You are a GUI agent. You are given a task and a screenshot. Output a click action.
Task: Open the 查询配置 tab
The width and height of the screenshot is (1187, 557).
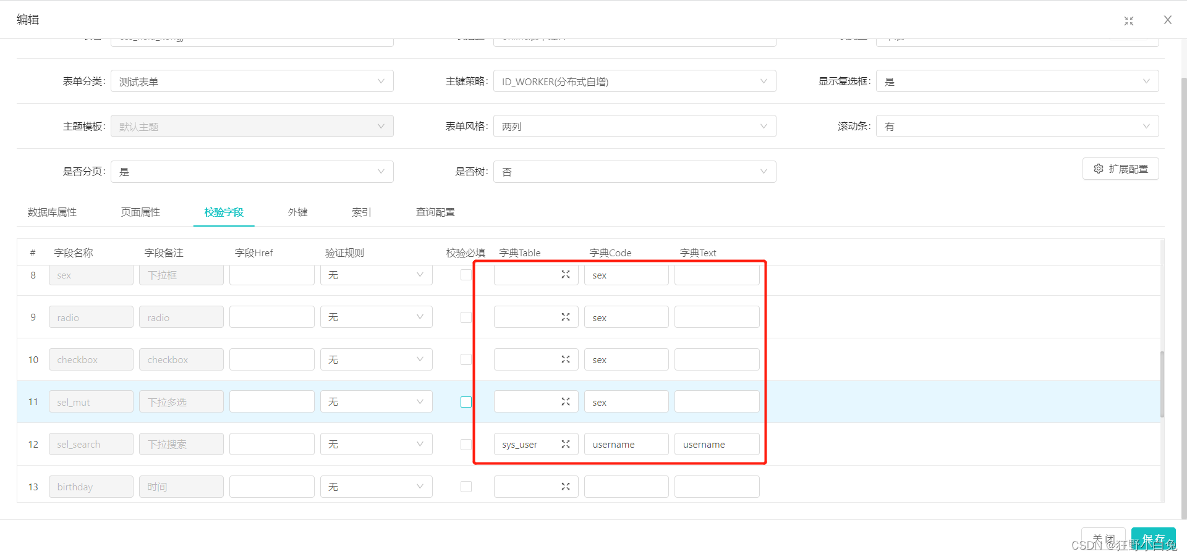[435, 212]
